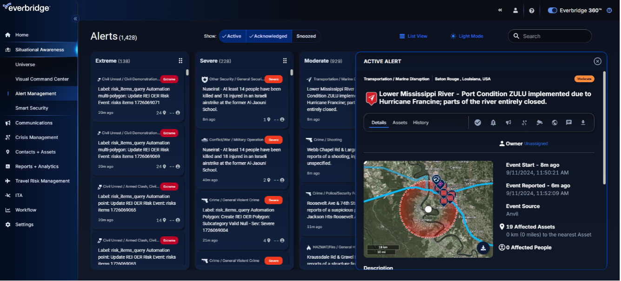
Task: Add a comment using the speech bubble icon
Action: [569, 123]
